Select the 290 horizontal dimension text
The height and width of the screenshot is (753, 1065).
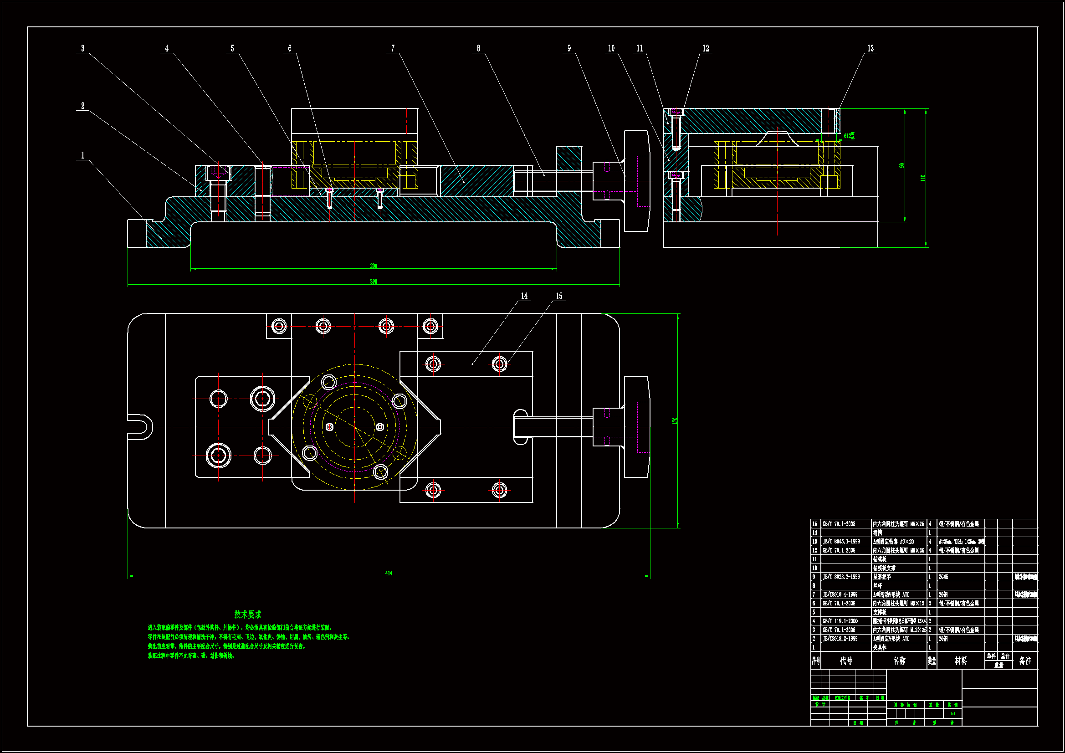pos(374,266)
